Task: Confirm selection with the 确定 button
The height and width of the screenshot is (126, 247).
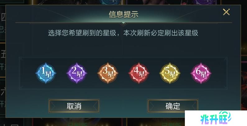Action: [x=173, y=106]
